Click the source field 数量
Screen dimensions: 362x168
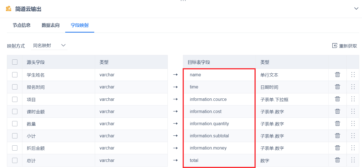tap(31, 124)
